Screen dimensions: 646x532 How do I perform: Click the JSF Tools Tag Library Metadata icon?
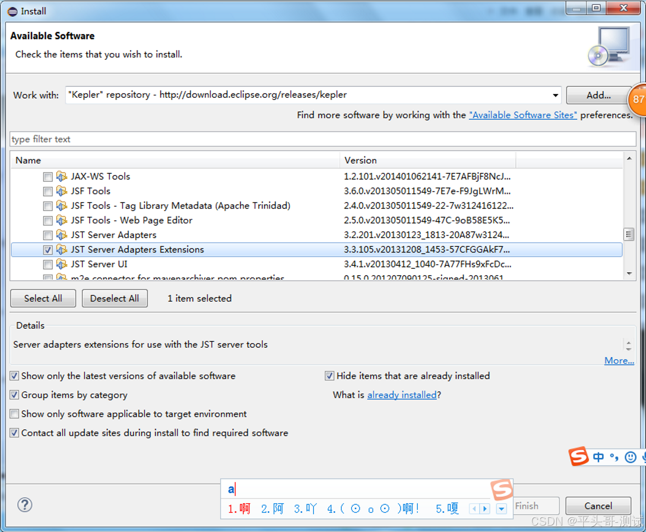(x=61, y=206)
